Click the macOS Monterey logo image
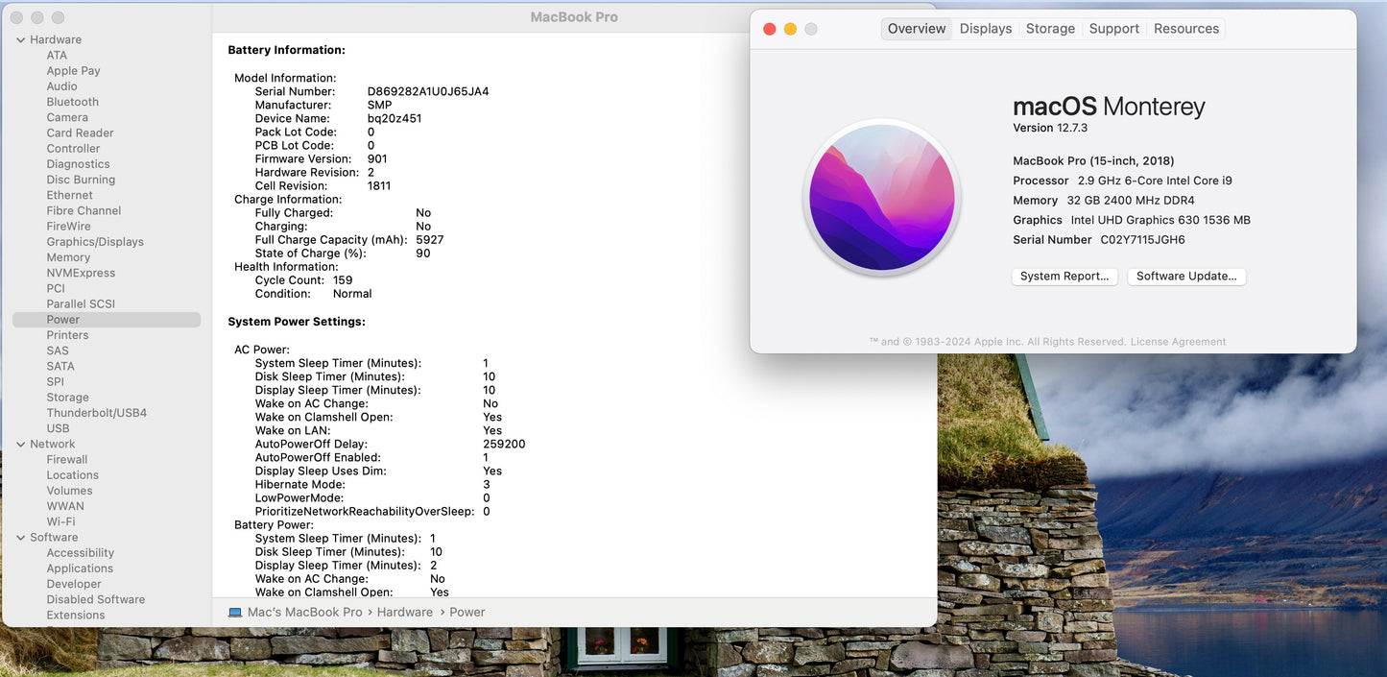 [x=881, y=198]
